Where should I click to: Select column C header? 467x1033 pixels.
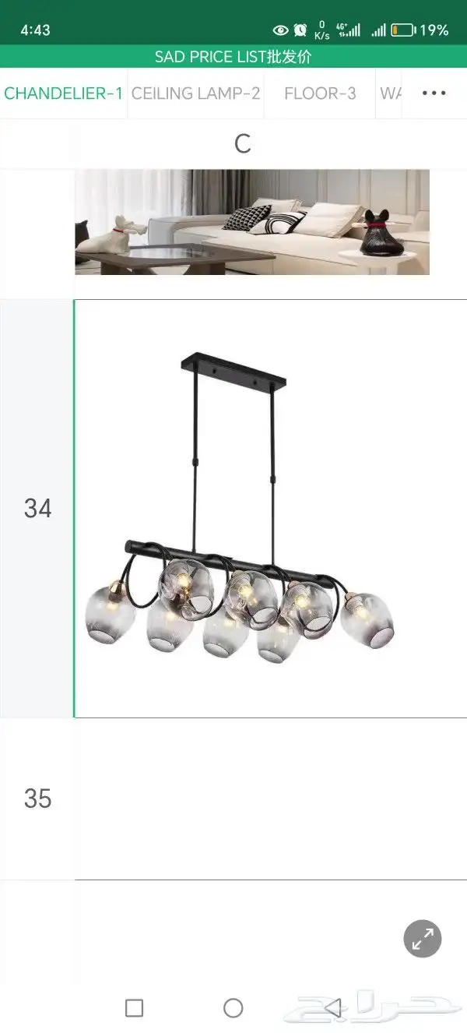click(243, 143)
